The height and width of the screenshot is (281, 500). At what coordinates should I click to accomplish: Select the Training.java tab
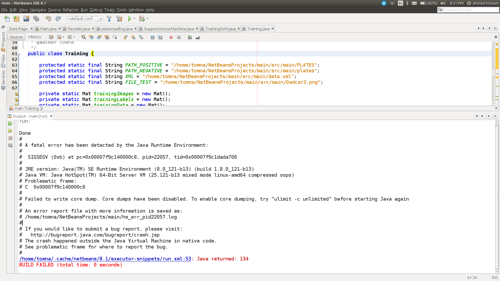pyautogui.click(x=258, y=28)
